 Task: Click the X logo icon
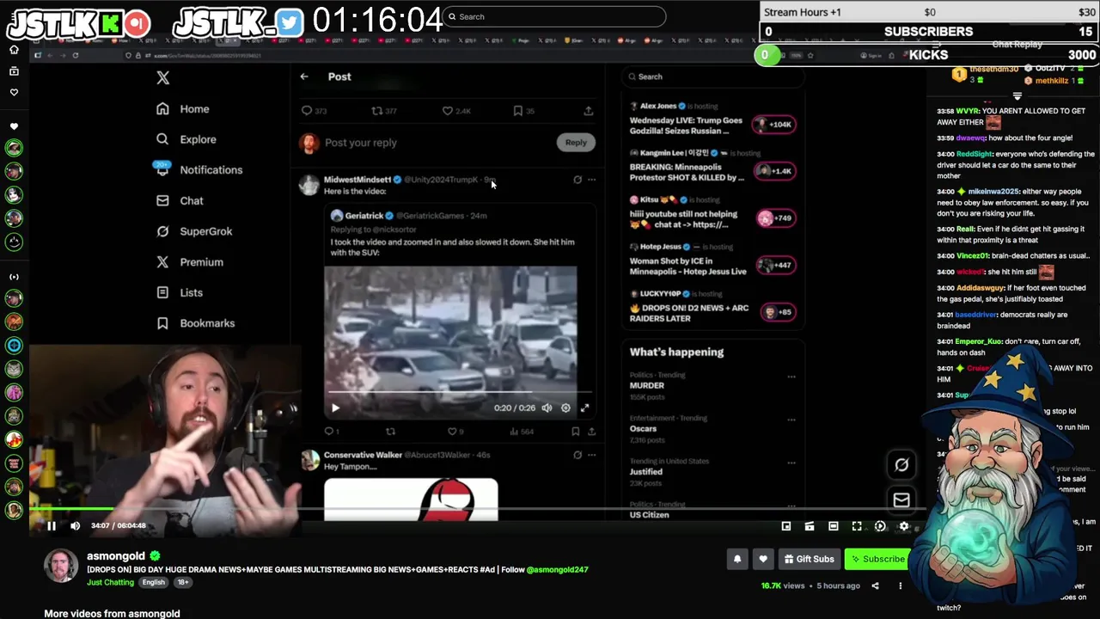pos(163,77)
